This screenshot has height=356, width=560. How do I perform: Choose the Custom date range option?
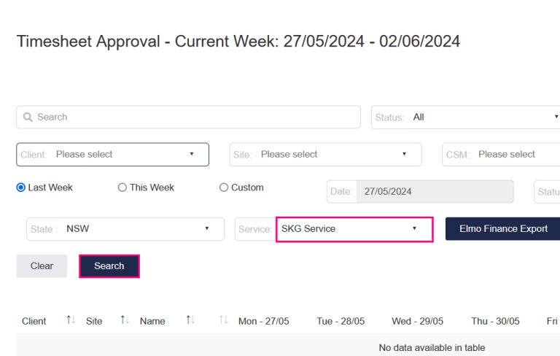224,187
